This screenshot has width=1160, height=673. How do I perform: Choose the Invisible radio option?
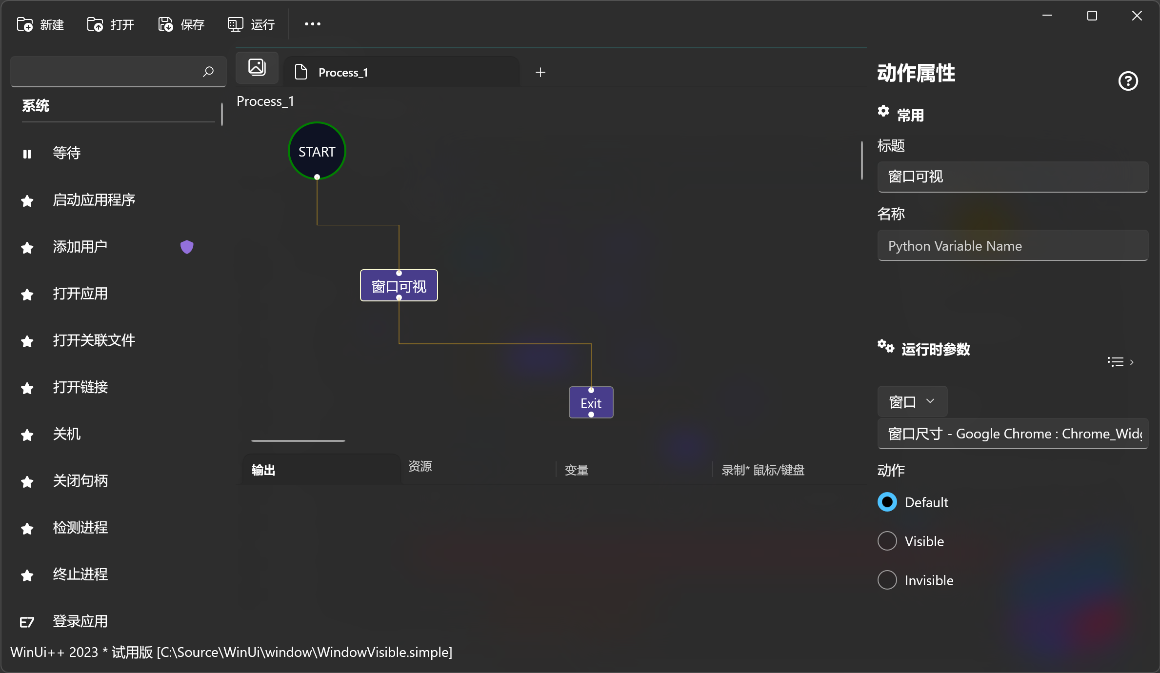[x=887, y=580]
